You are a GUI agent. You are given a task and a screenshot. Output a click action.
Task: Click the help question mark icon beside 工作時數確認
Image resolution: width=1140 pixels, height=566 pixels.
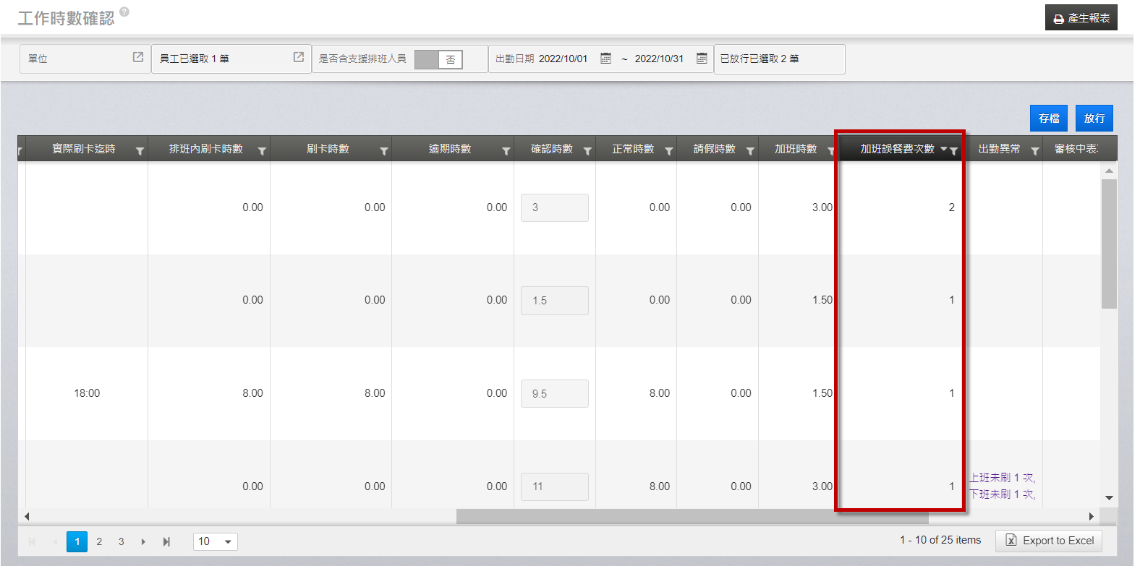(124, 12)
